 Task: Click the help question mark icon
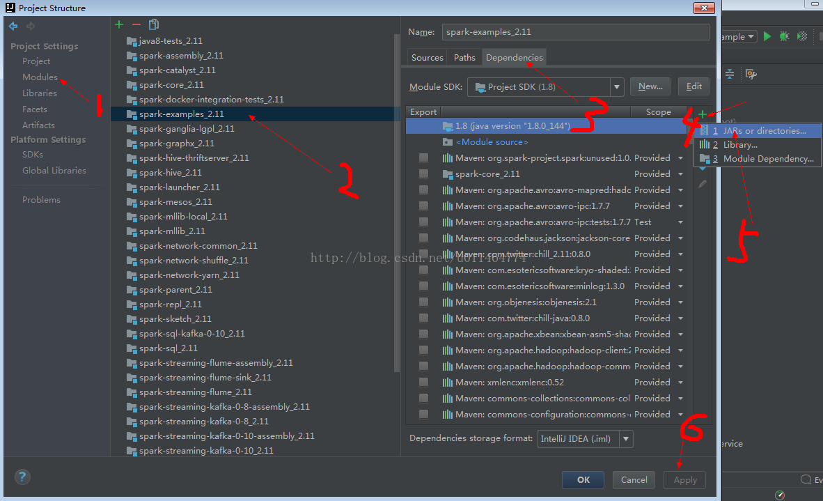22,477
